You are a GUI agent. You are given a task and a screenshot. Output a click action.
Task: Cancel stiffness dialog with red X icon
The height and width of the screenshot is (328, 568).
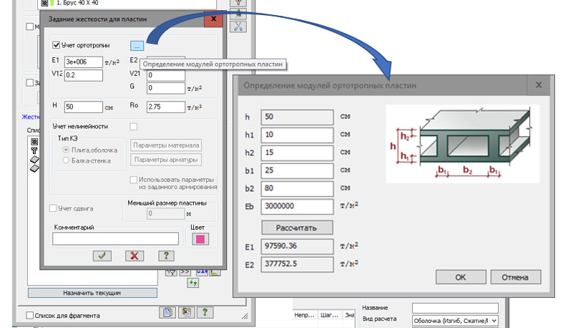(134, 256)
